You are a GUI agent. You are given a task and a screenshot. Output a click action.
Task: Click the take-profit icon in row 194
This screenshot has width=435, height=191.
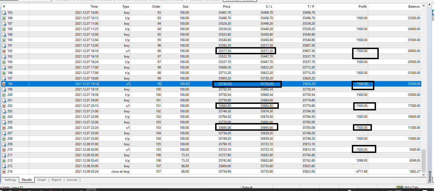[x=4, y=62]
